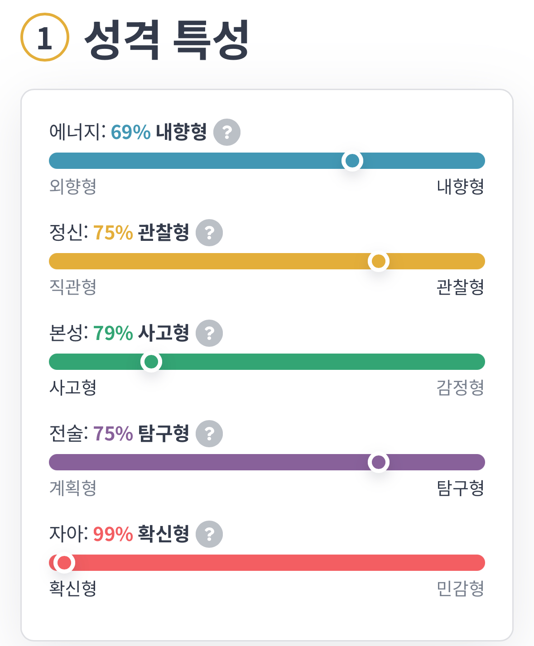Click the blue 에너지 slider handle
534x646 pixels.
[352, 161]
